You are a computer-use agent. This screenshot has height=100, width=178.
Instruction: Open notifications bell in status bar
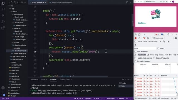point(130,99)
